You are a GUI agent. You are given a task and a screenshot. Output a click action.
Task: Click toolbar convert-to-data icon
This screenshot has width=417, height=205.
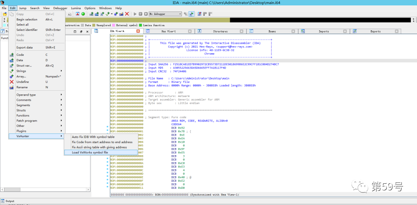coord(97,14)
